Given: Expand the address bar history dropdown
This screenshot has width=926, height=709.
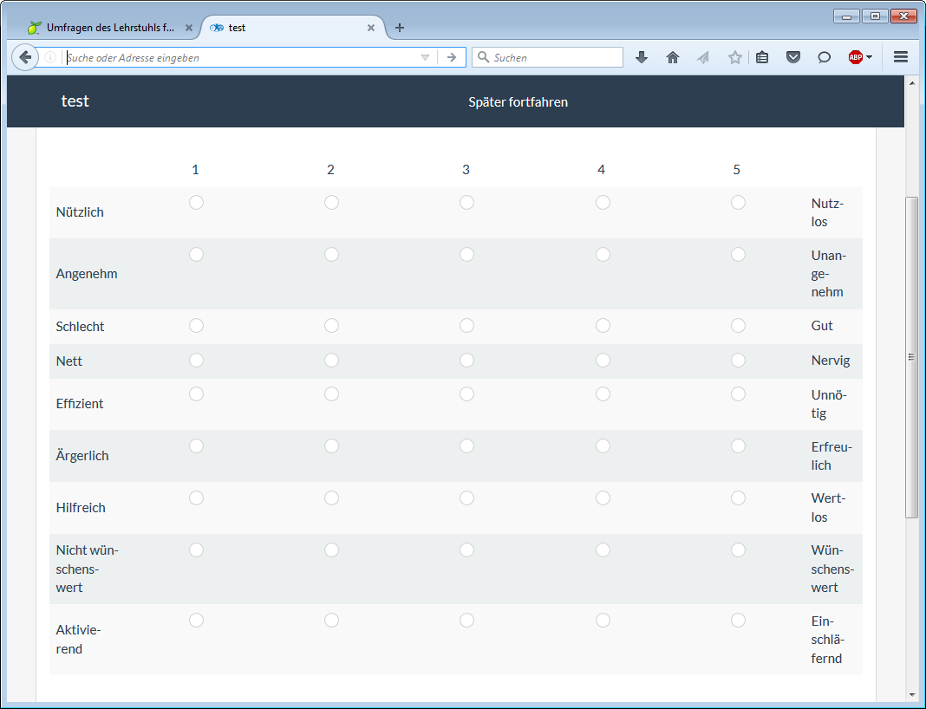Looking at the screenshot, I should [425, 57].
